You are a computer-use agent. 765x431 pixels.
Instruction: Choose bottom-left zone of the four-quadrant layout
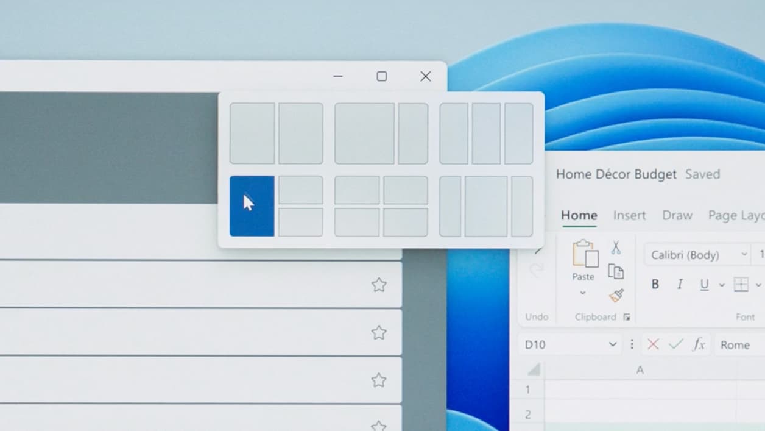[x=357, y=222]
